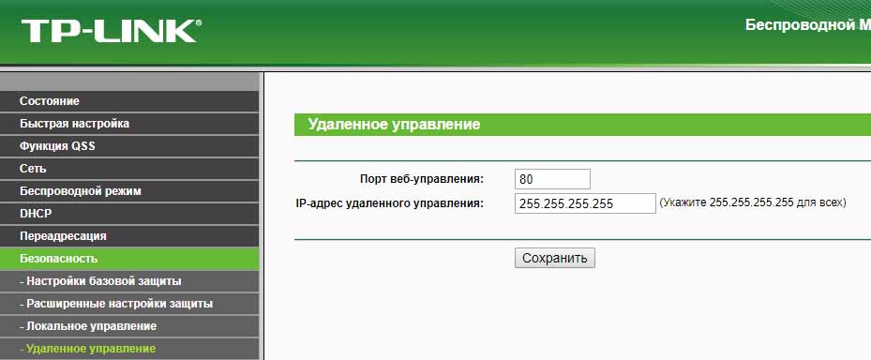Click the IP-адрес удаленного управления label
This screenshot has height=360, width=871.
pyautogui.click(x=390, y=203)
